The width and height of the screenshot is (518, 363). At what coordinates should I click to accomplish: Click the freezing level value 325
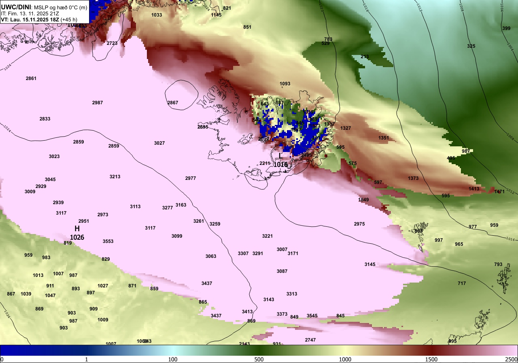point(471,46)
